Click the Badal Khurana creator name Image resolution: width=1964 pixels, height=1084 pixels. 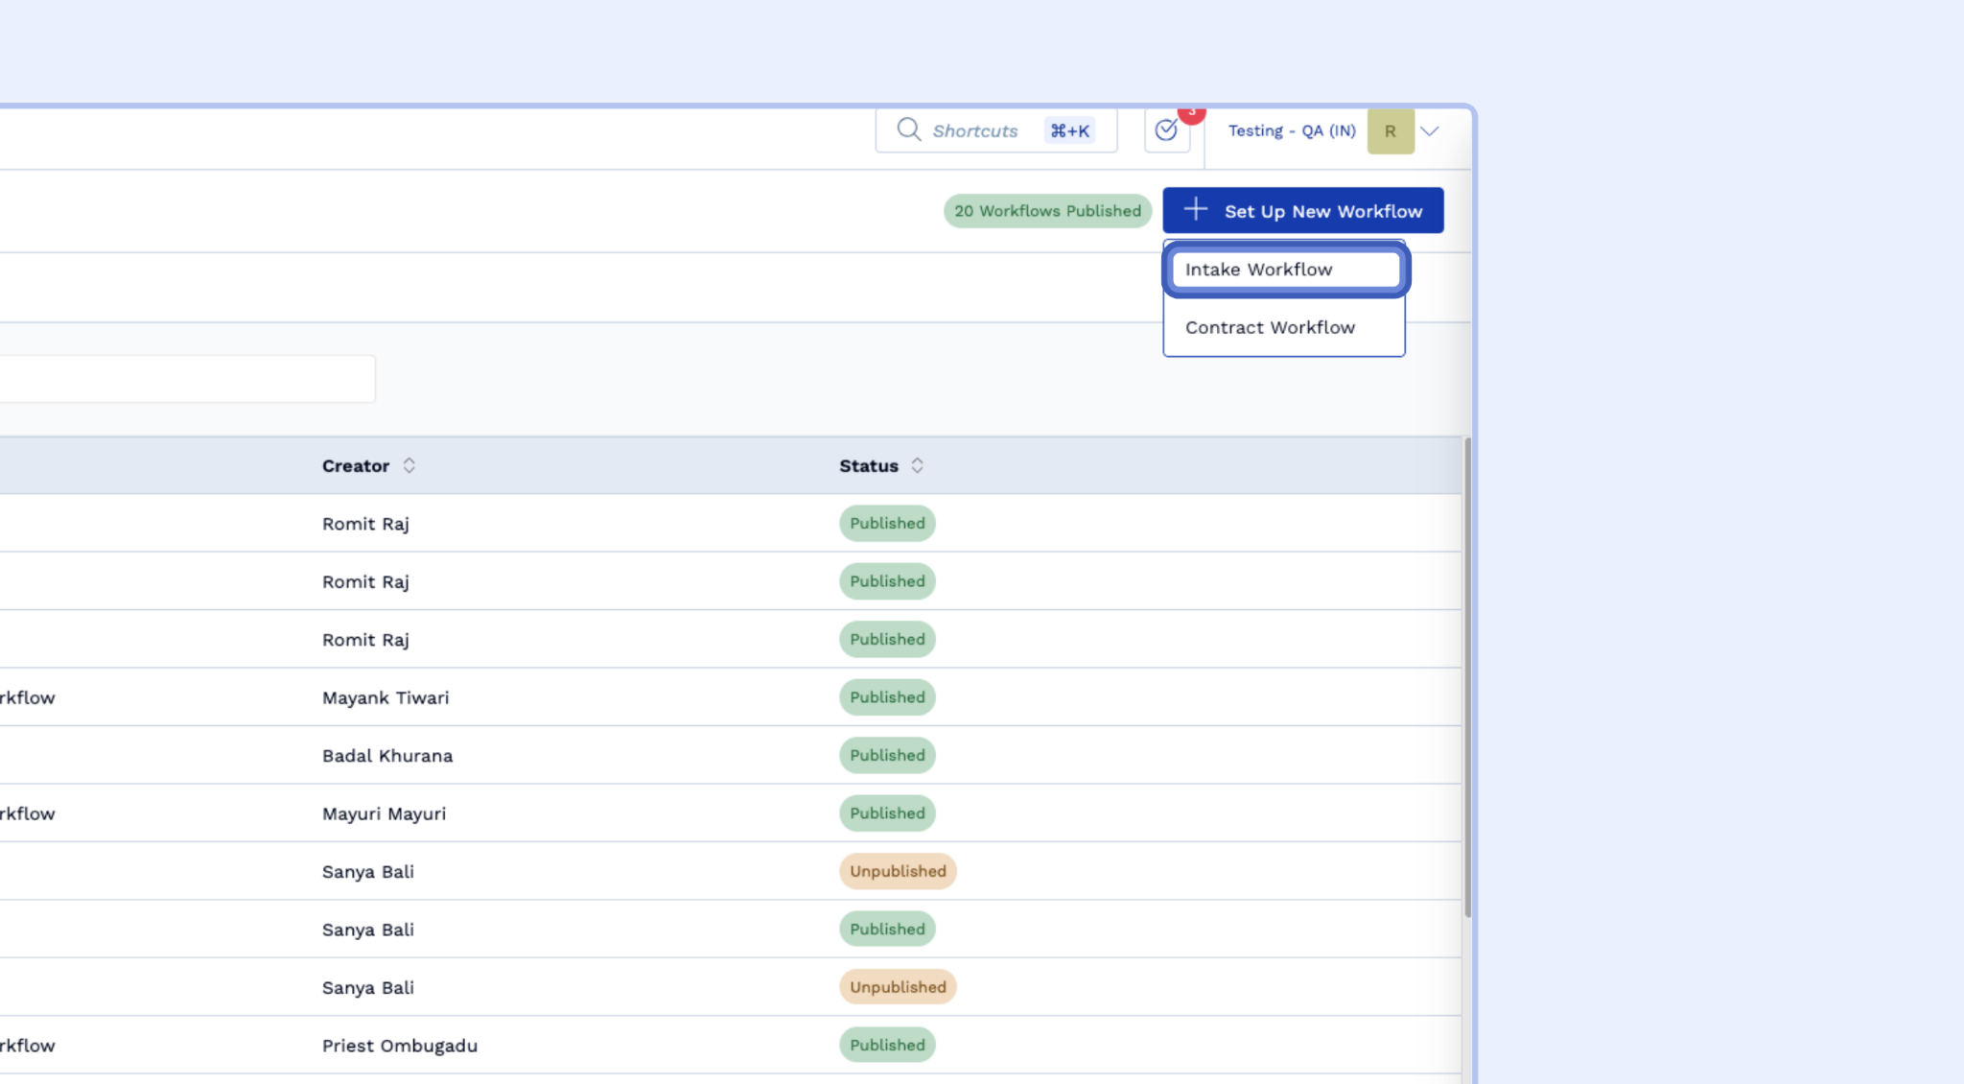click(x=387, y=756)
